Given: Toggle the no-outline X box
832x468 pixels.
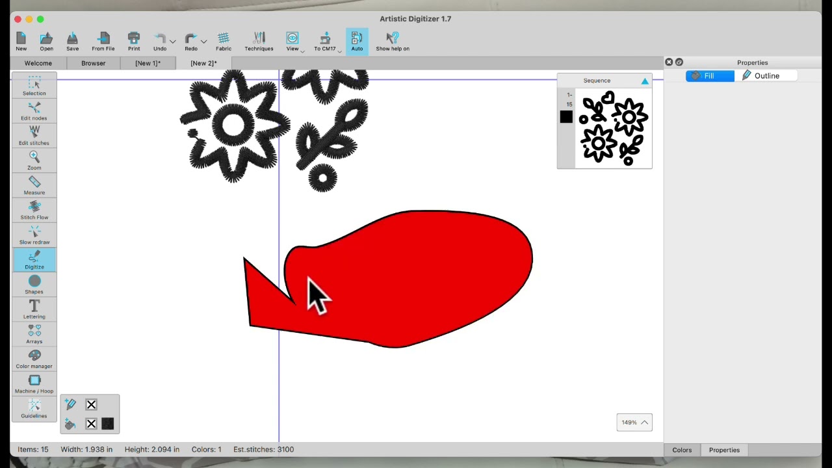Looking at the screenshot, I should 91,404.
